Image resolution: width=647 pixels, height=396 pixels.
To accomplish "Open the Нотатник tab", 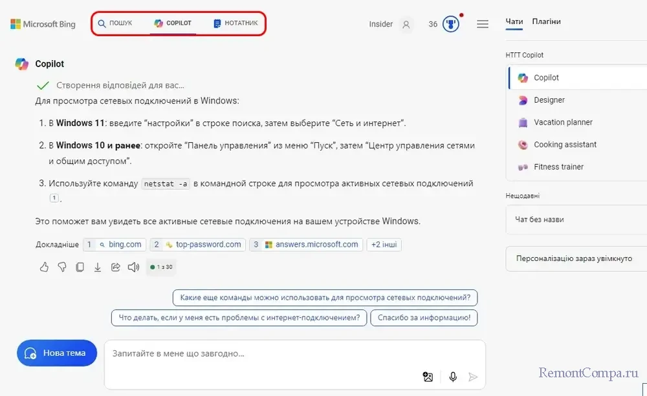I will pos(236,23).
